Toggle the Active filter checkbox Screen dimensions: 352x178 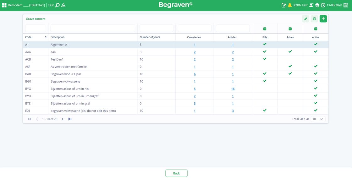(316, 29)
